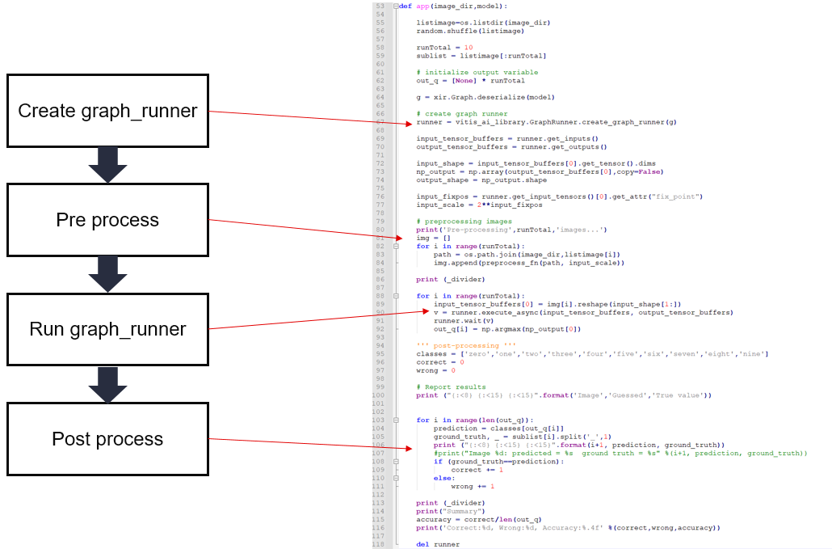Select the Create graph_runner flowchart box
This screenshot has height=549, width=832.
coord(107,110)
